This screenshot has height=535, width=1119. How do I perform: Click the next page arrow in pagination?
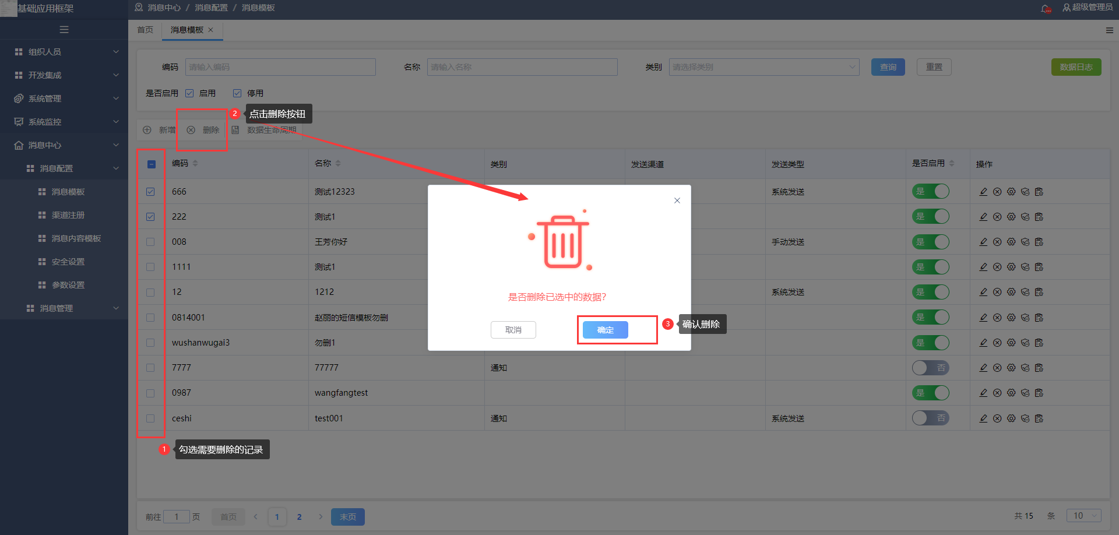(x=321, y=517)
